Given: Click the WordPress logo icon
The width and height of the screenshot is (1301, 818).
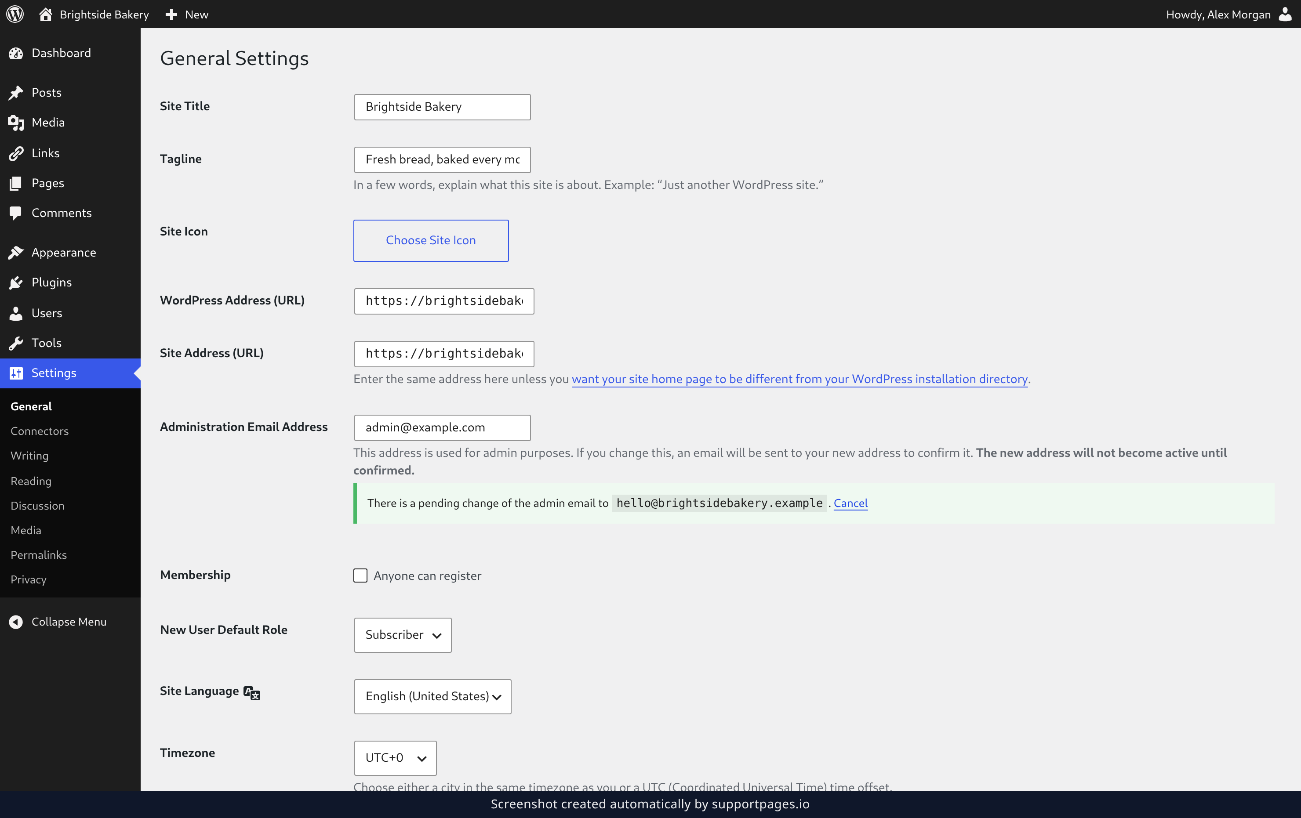Looking at the screenshot, I should coord(15,14).
